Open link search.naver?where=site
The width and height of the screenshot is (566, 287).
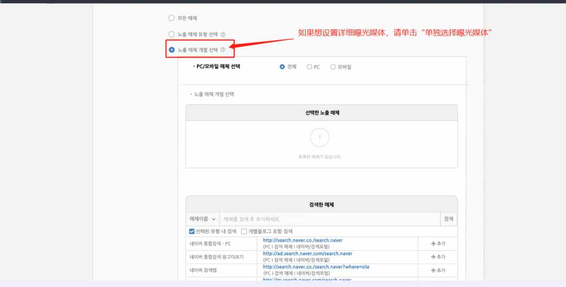[x=316, y=267]
